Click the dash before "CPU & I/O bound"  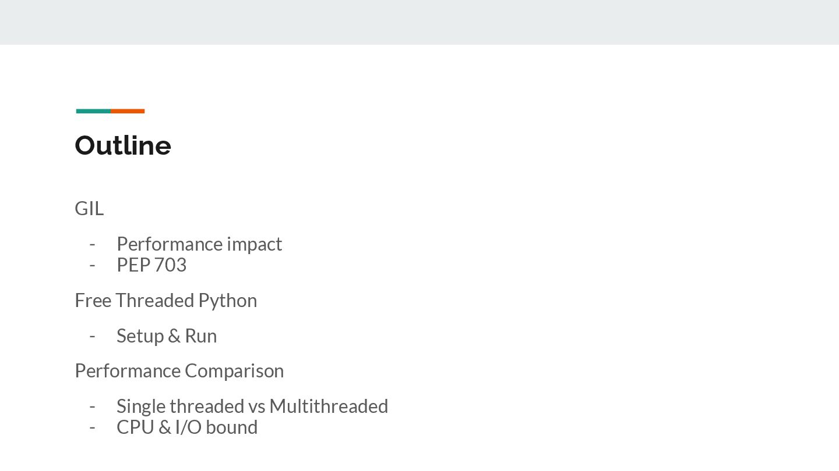tap(92, 427)
